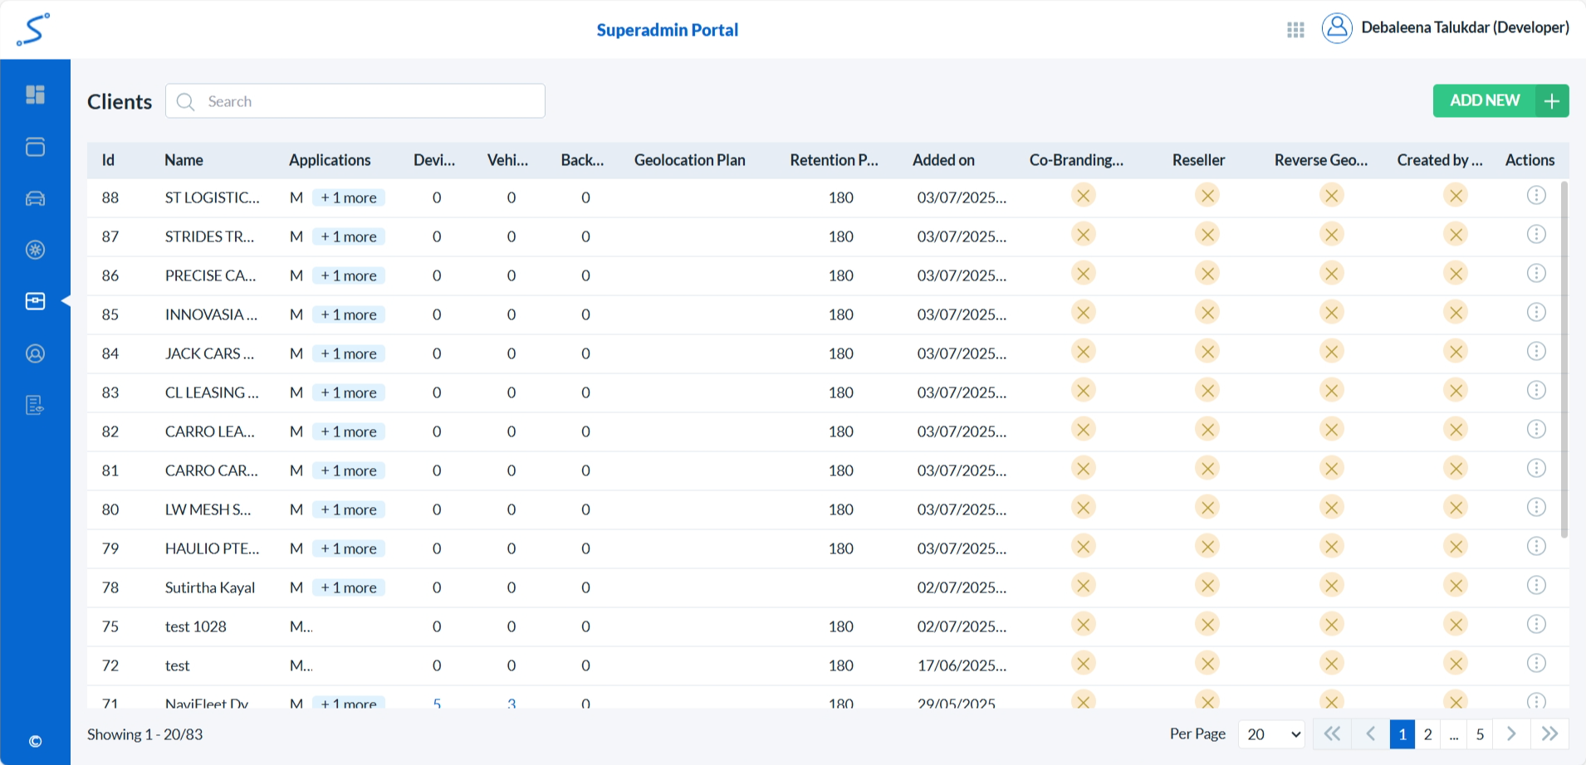The height and width of the screenshot is (765, 1586).
Task: Open Users via the person icon in sidebar
Action: pyautogui.click(x=35, y=353)
